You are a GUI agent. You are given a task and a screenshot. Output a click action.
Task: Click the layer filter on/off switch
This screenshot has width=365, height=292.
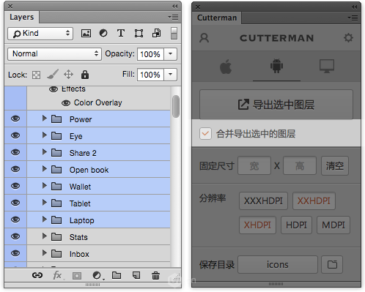coord(174,33)
